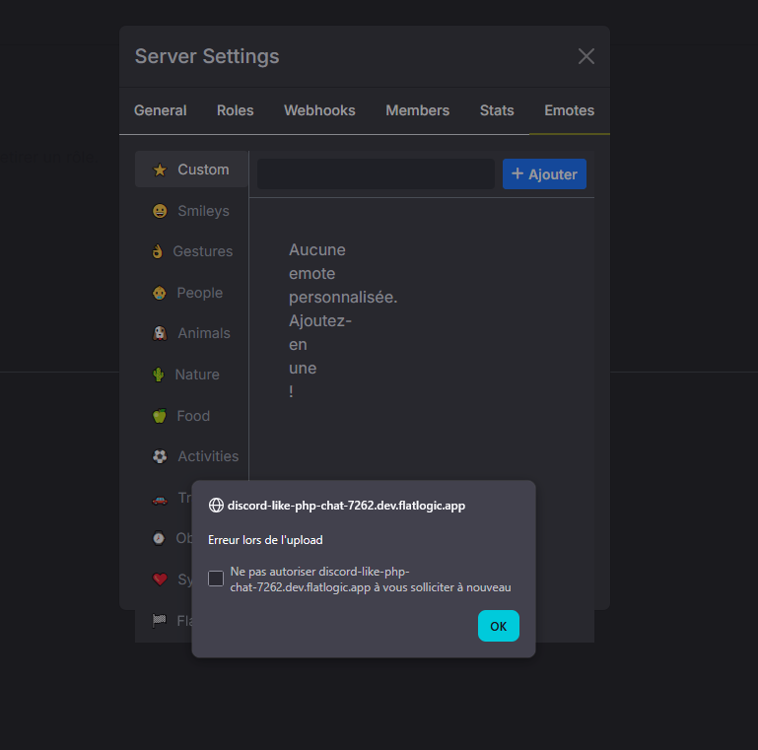Click the red heart Symbols icon

click(160, 580)
